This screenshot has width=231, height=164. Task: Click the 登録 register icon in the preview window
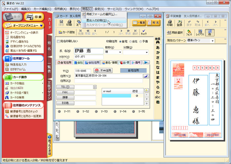179,23
